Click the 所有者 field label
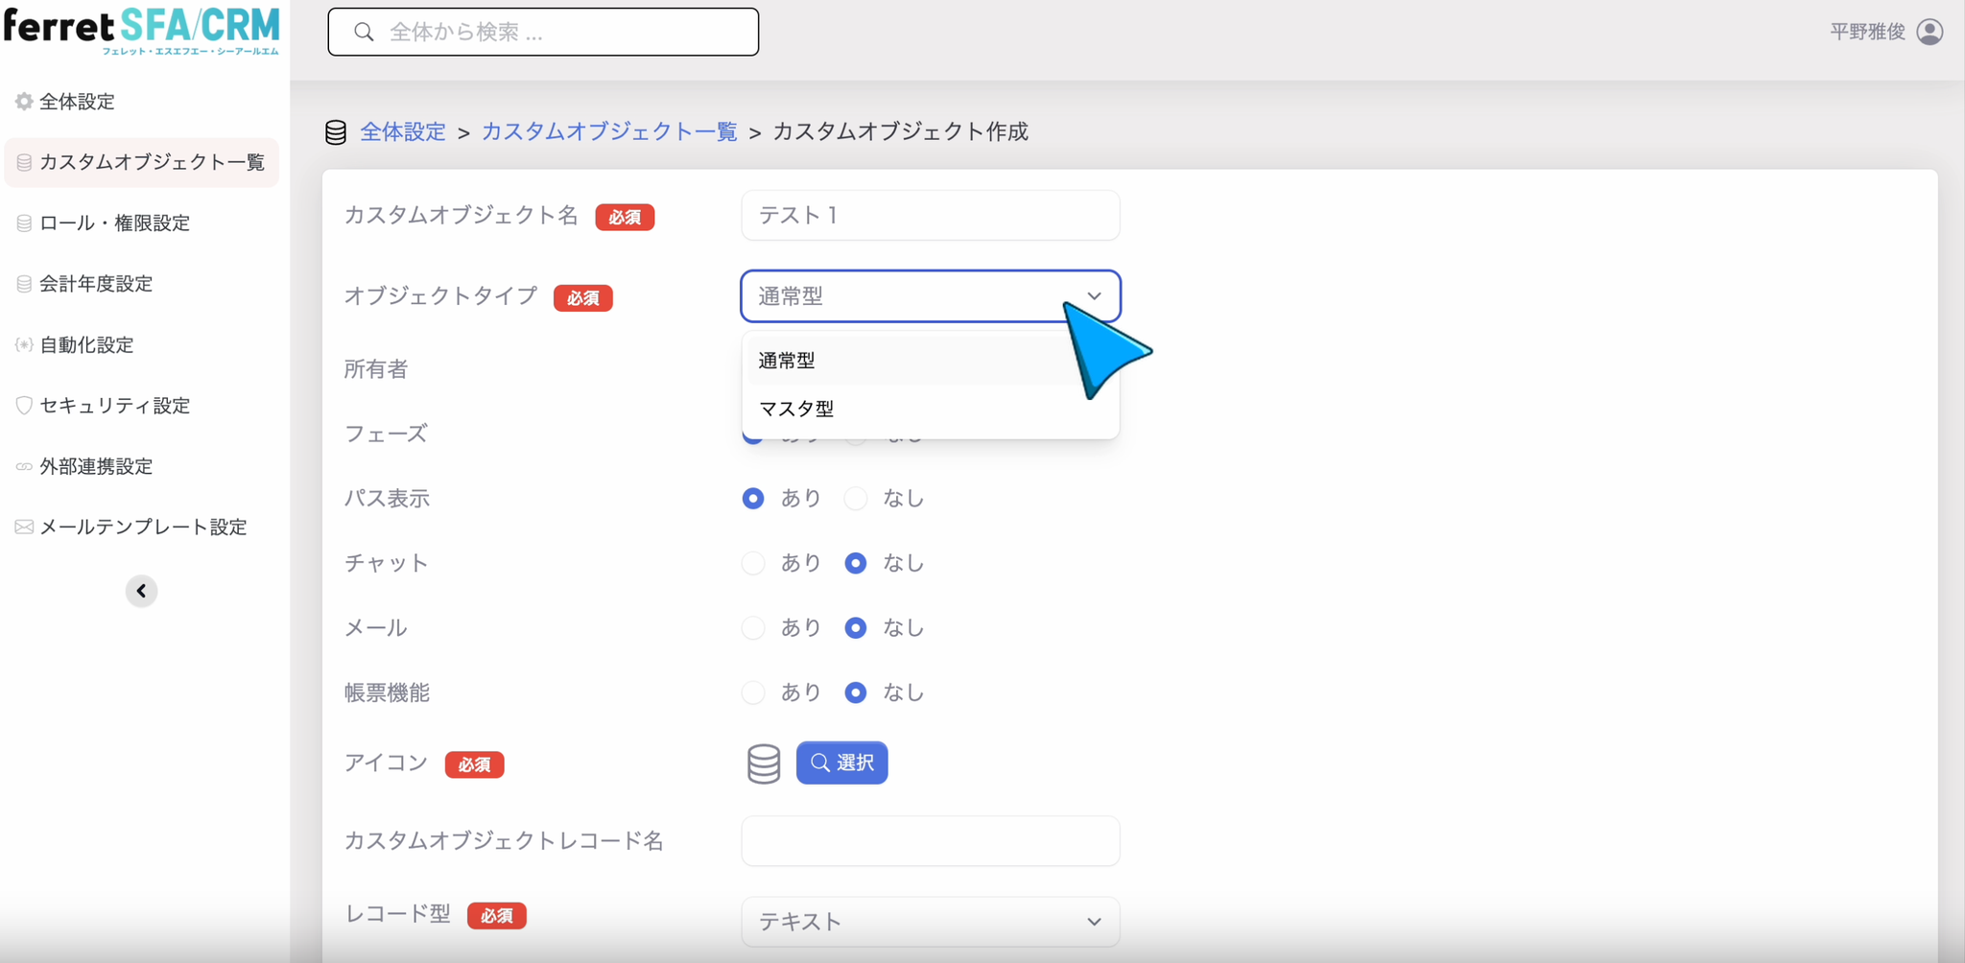The height and width of the screenshot is (963, 1965). click(x=376, y=369)
